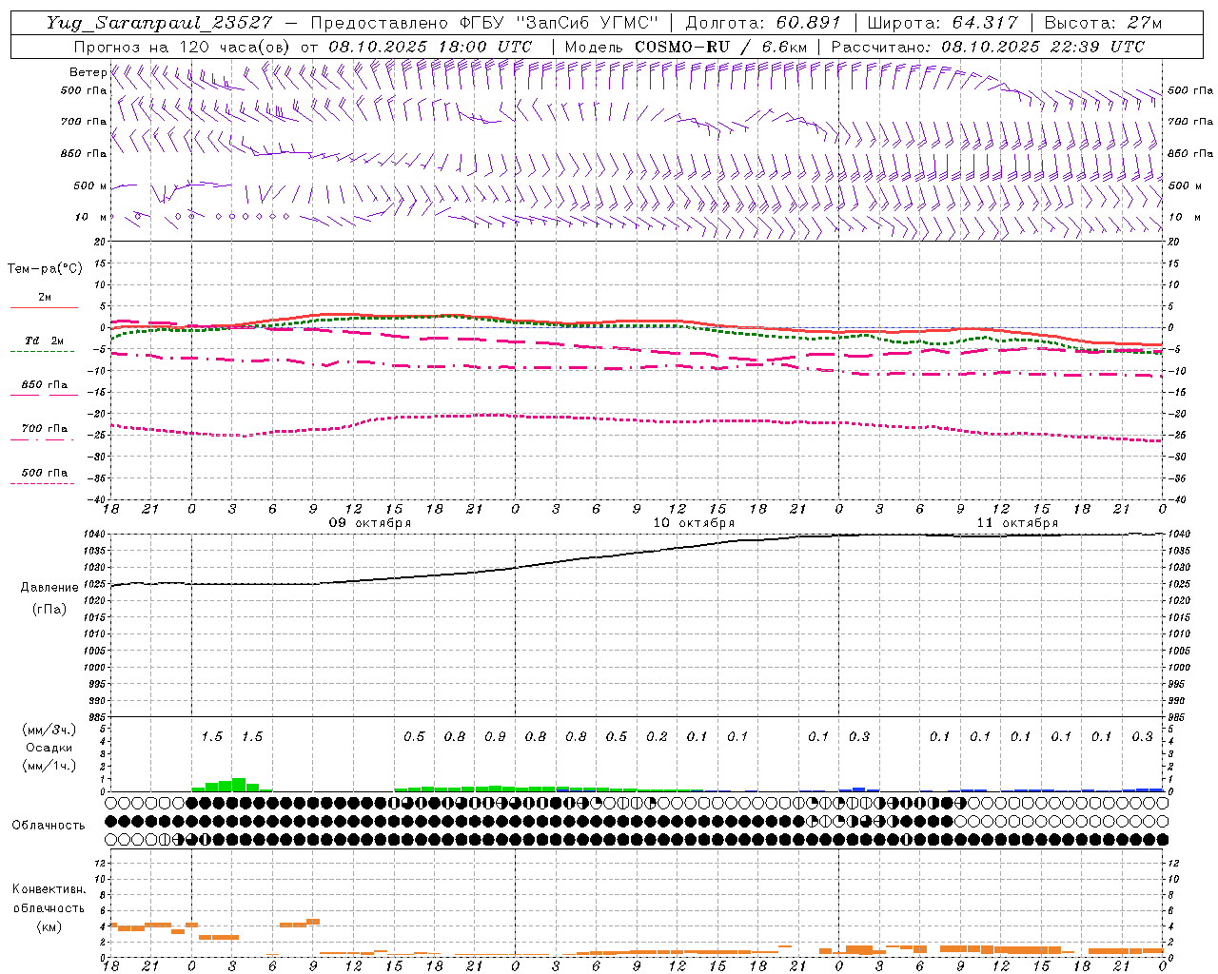1218x974 pixels.
Task: Click the Давление pressure panel label
Action: 49,588
